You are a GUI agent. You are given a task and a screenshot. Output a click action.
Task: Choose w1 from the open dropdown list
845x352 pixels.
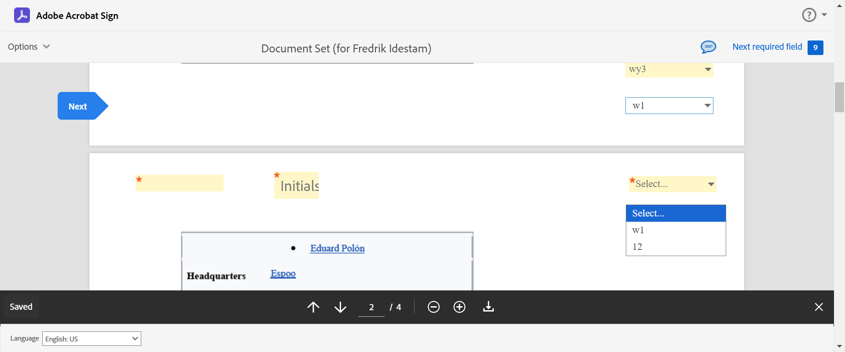coord(638,230)
